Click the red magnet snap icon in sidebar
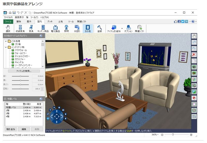The width and height of the screenshot is (207, 143). point(194,98)
